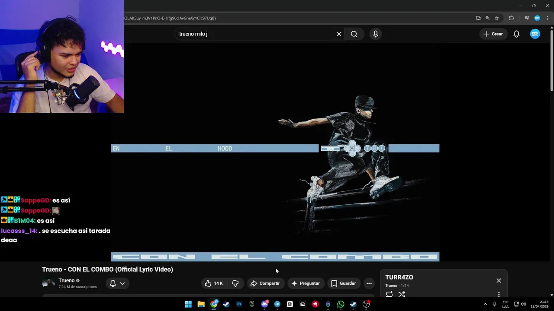The image size is (554, 311).
Task: Show hidden tray icons chevron
Action: (485, 304)
